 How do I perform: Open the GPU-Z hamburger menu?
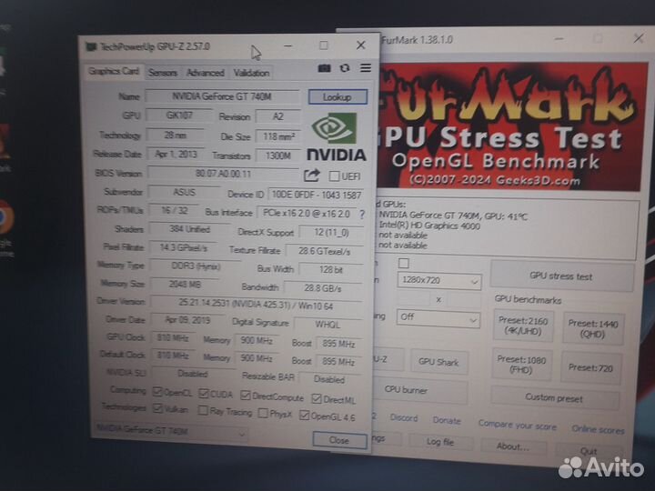[366, 67]
